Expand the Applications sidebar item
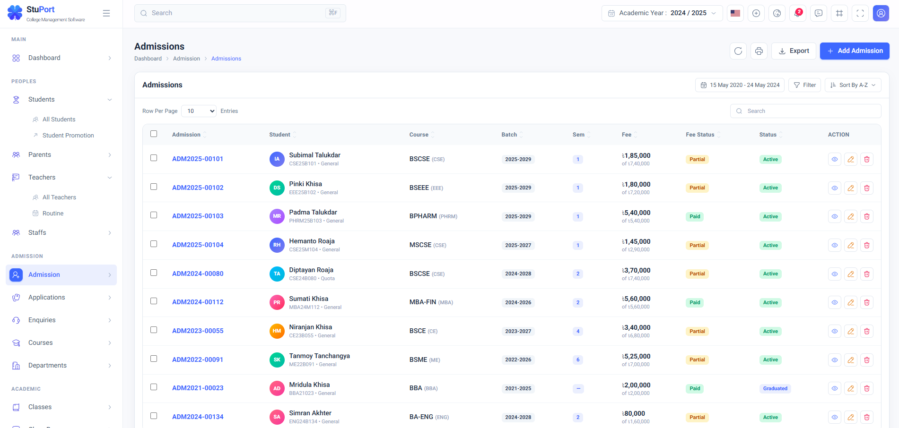 click(x=61, y=298)
